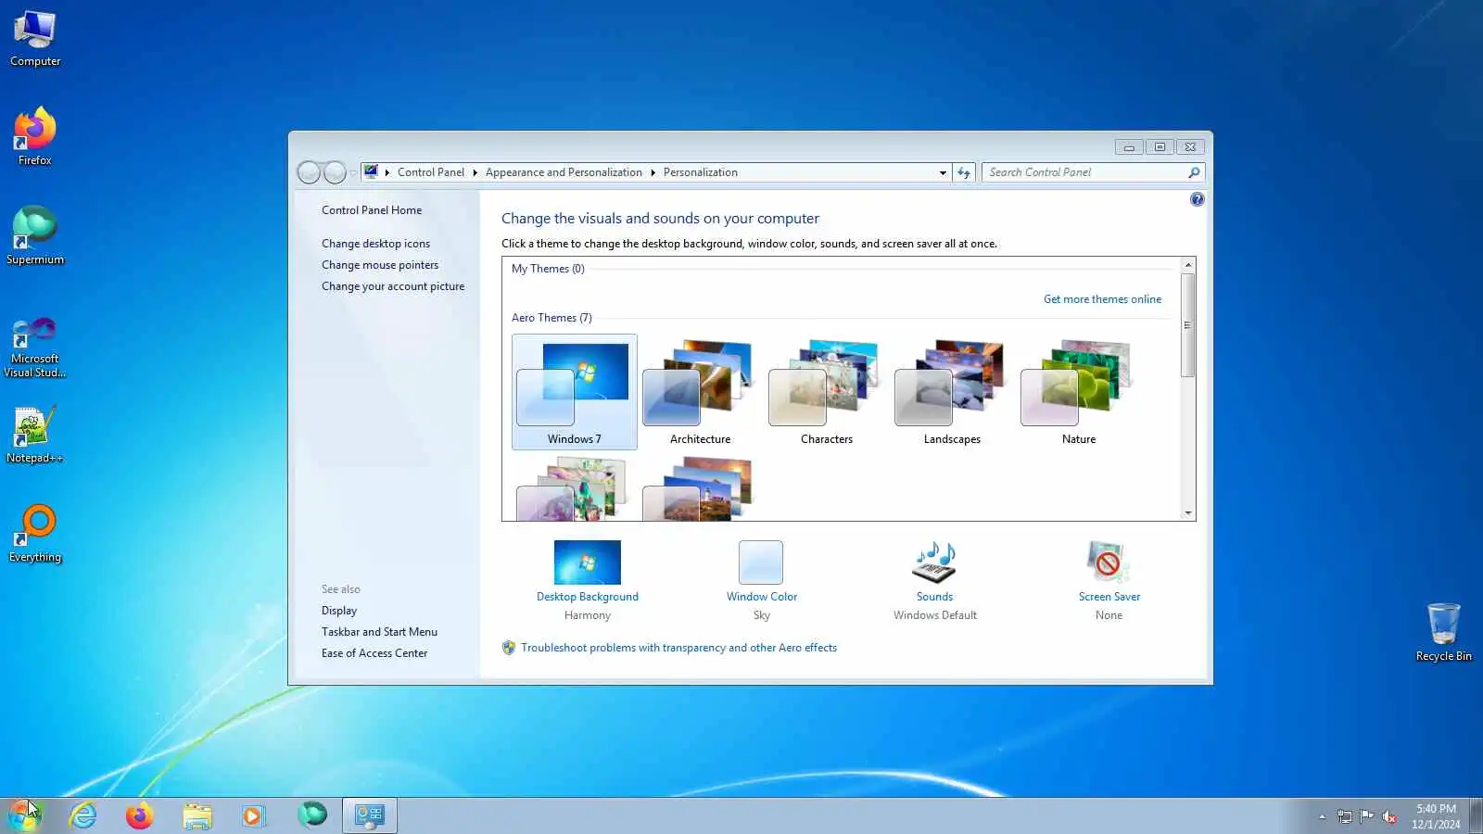Click the network tray icon
1483x834 pixels.
[x=1344, y=816]
